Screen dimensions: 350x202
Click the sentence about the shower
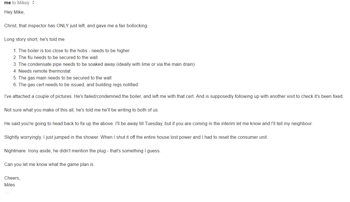point(136,137)
